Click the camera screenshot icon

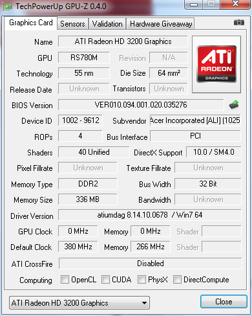coord(239,23)
